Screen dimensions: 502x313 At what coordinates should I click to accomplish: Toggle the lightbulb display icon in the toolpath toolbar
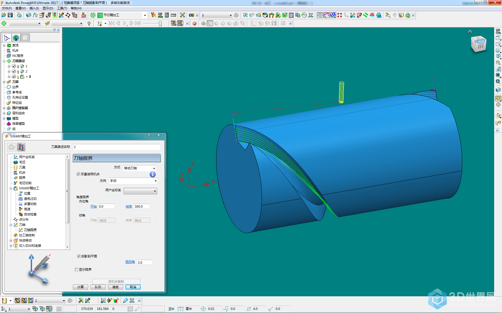[89, 23]
